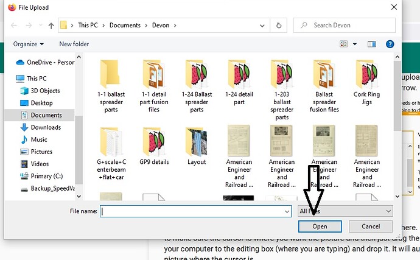This screenshot has width=420, height=260.
Task: Click This PC in the breadcrumb
Action: (x=88, y=25)
